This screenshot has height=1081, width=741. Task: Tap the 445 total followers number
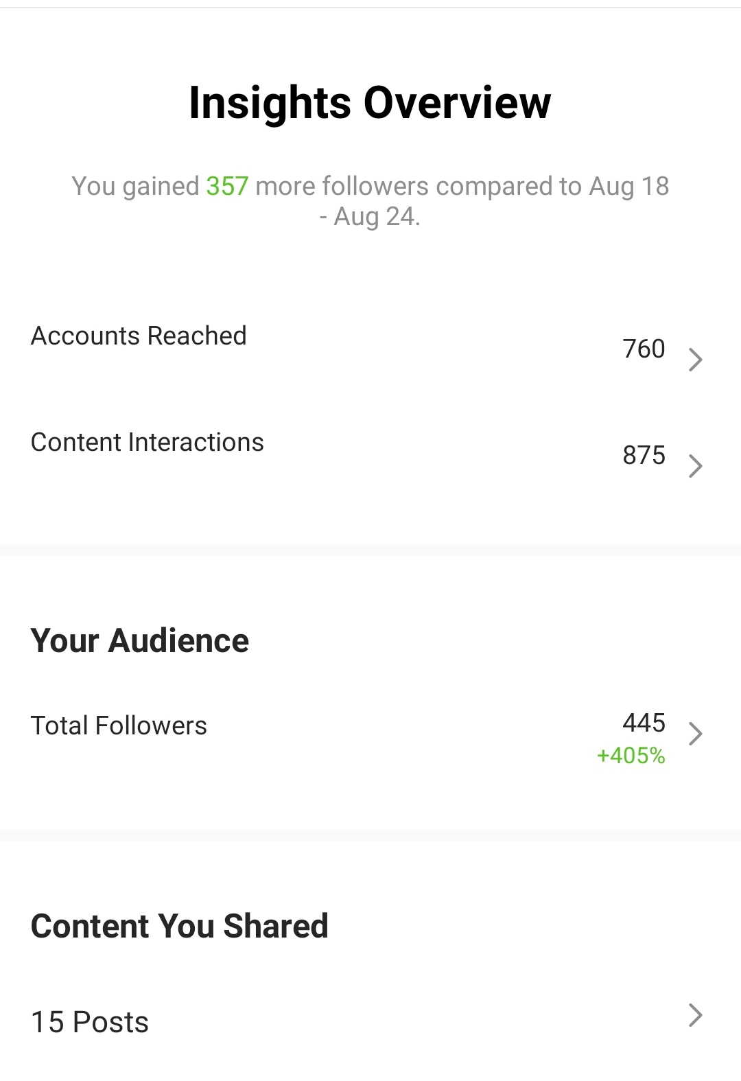point(644,723)
